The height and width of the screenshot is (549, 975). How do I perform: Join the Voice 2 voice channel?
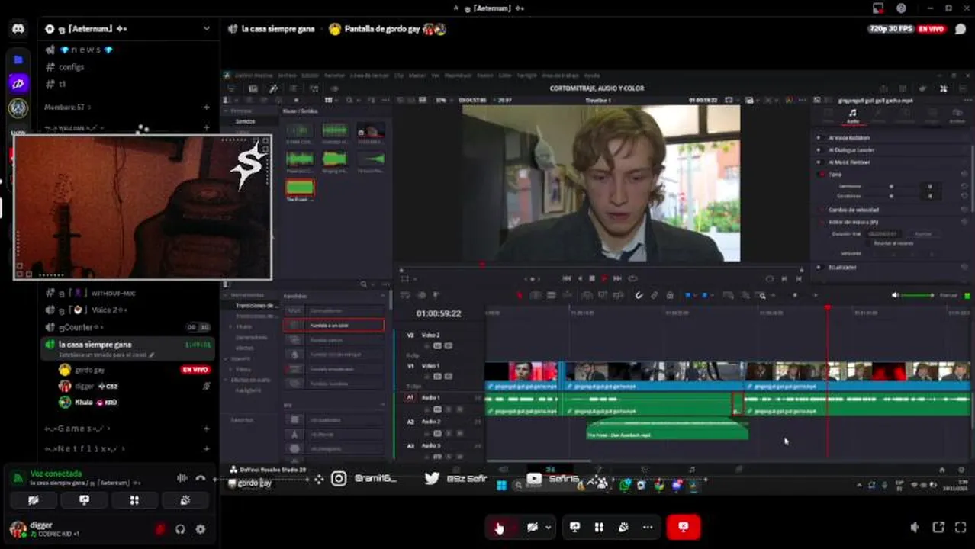pos(110,310)
